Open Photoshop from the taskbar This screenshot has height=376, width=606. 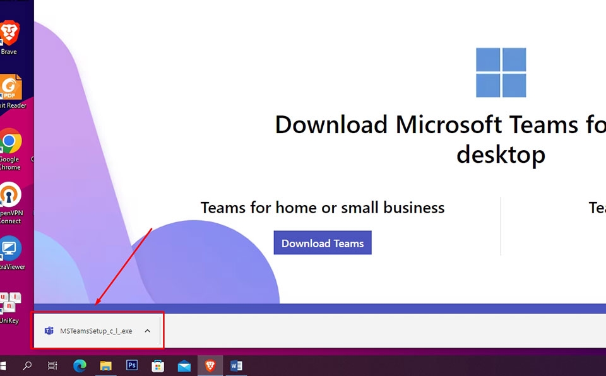[132, 365]
